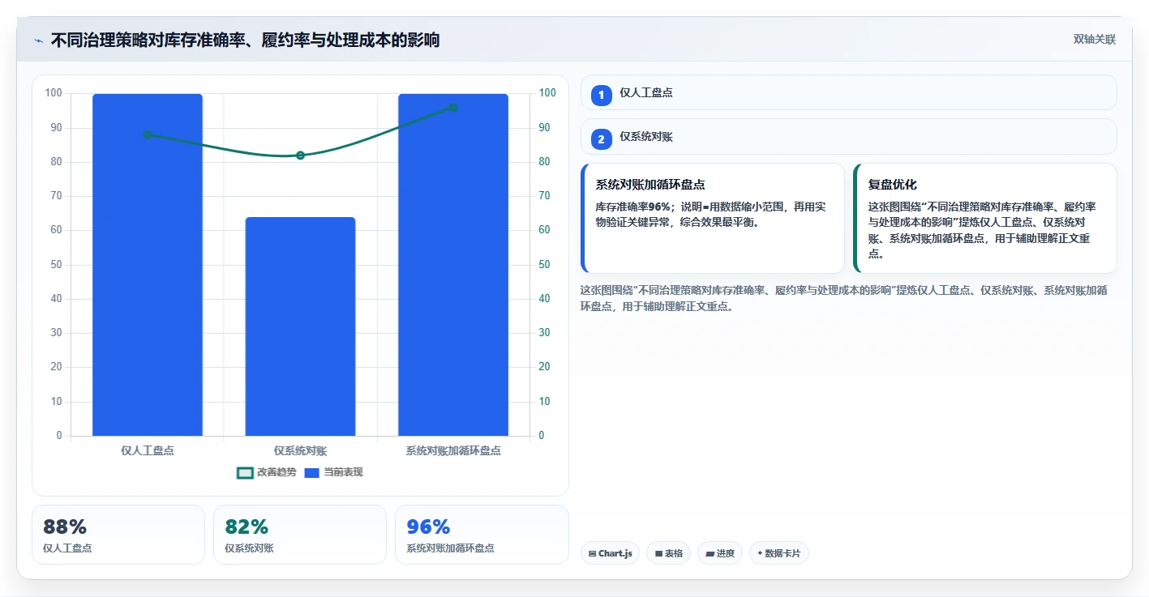Click the trend line point above 仅系统对账
1149x597 pixels.
300,156
